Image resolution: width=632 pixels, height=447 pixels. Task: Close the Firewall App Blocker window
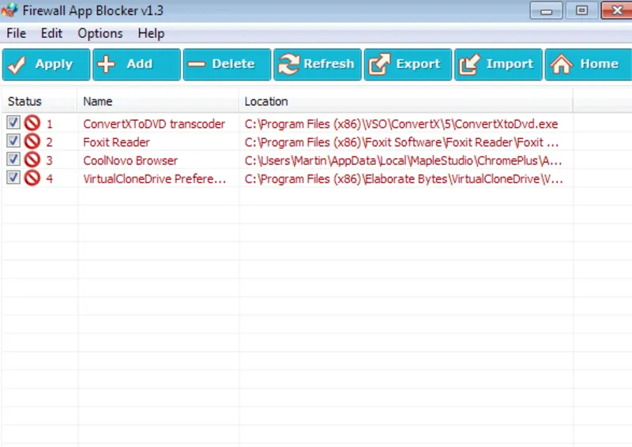coord(617,10)
